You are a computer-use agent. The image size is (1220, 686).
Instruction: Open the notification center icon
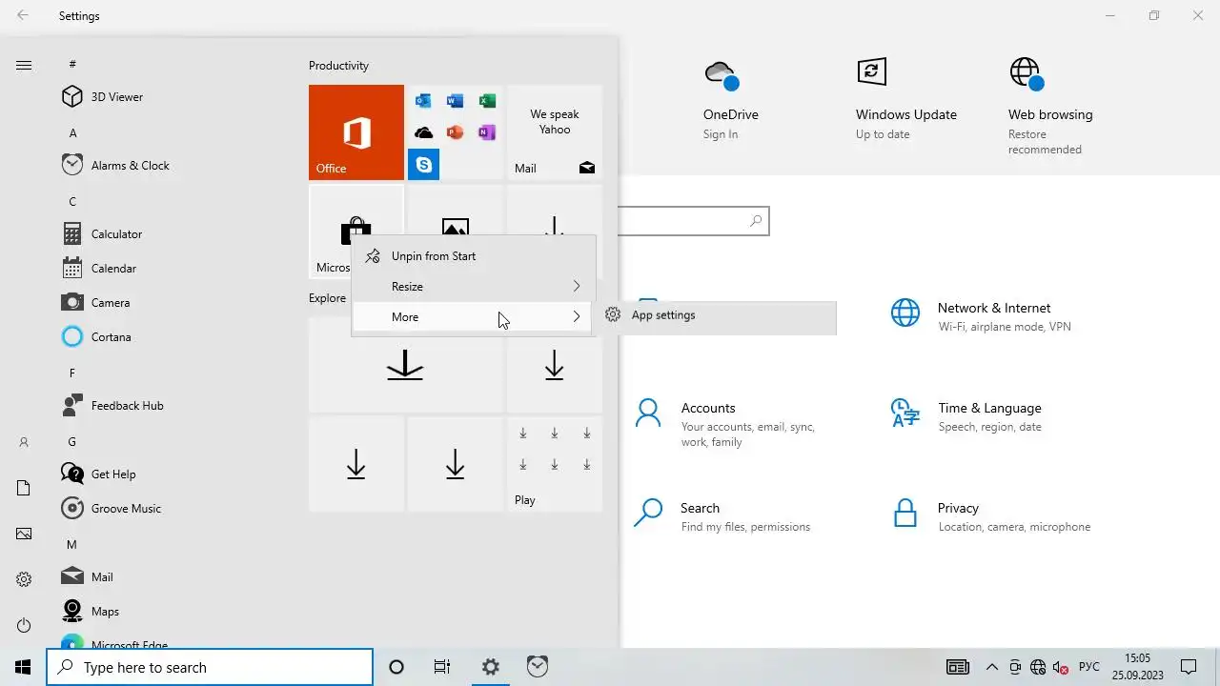pos(1189,667)
